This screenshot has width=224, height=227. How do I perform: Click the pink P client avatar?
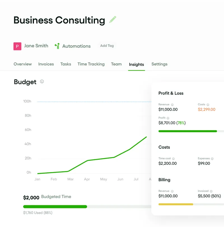17,46
